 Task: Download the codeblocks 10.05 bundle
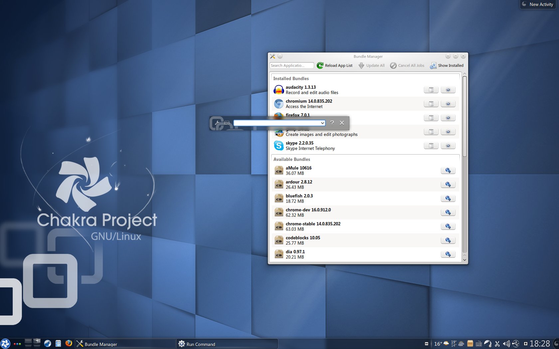pos(448,240)
